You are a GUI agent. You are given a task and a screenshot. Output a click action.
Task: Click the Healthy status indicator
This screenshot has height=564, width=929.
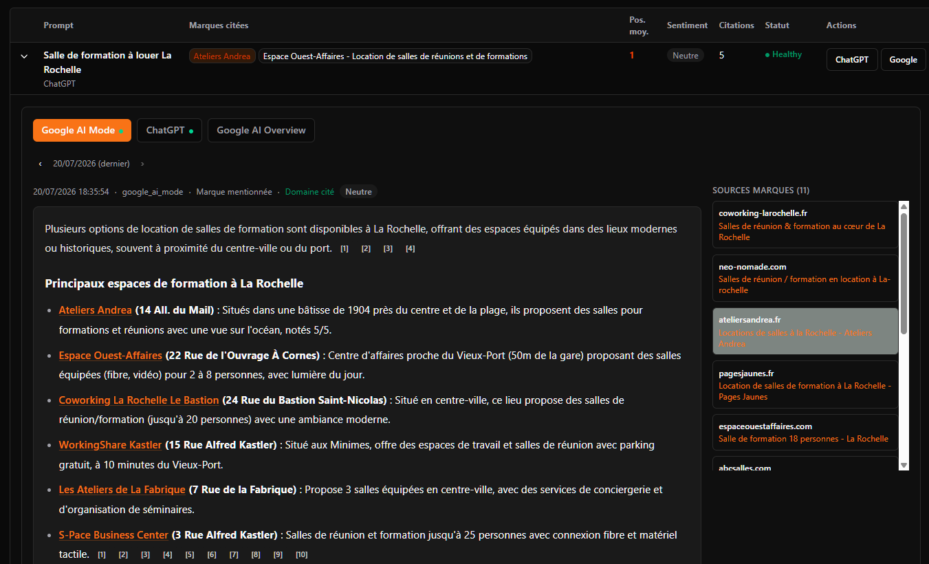tap(783, 54)
